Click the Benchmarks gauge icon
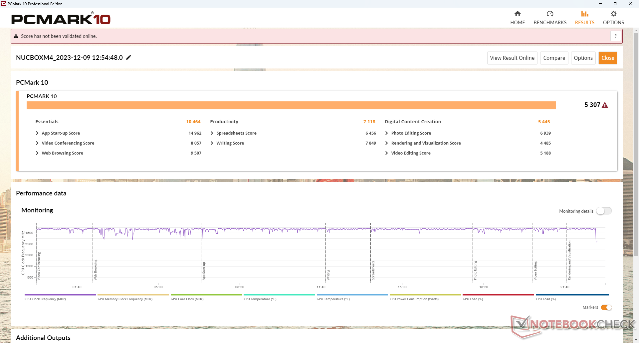639x343 pixels. (x=550, y=14)
